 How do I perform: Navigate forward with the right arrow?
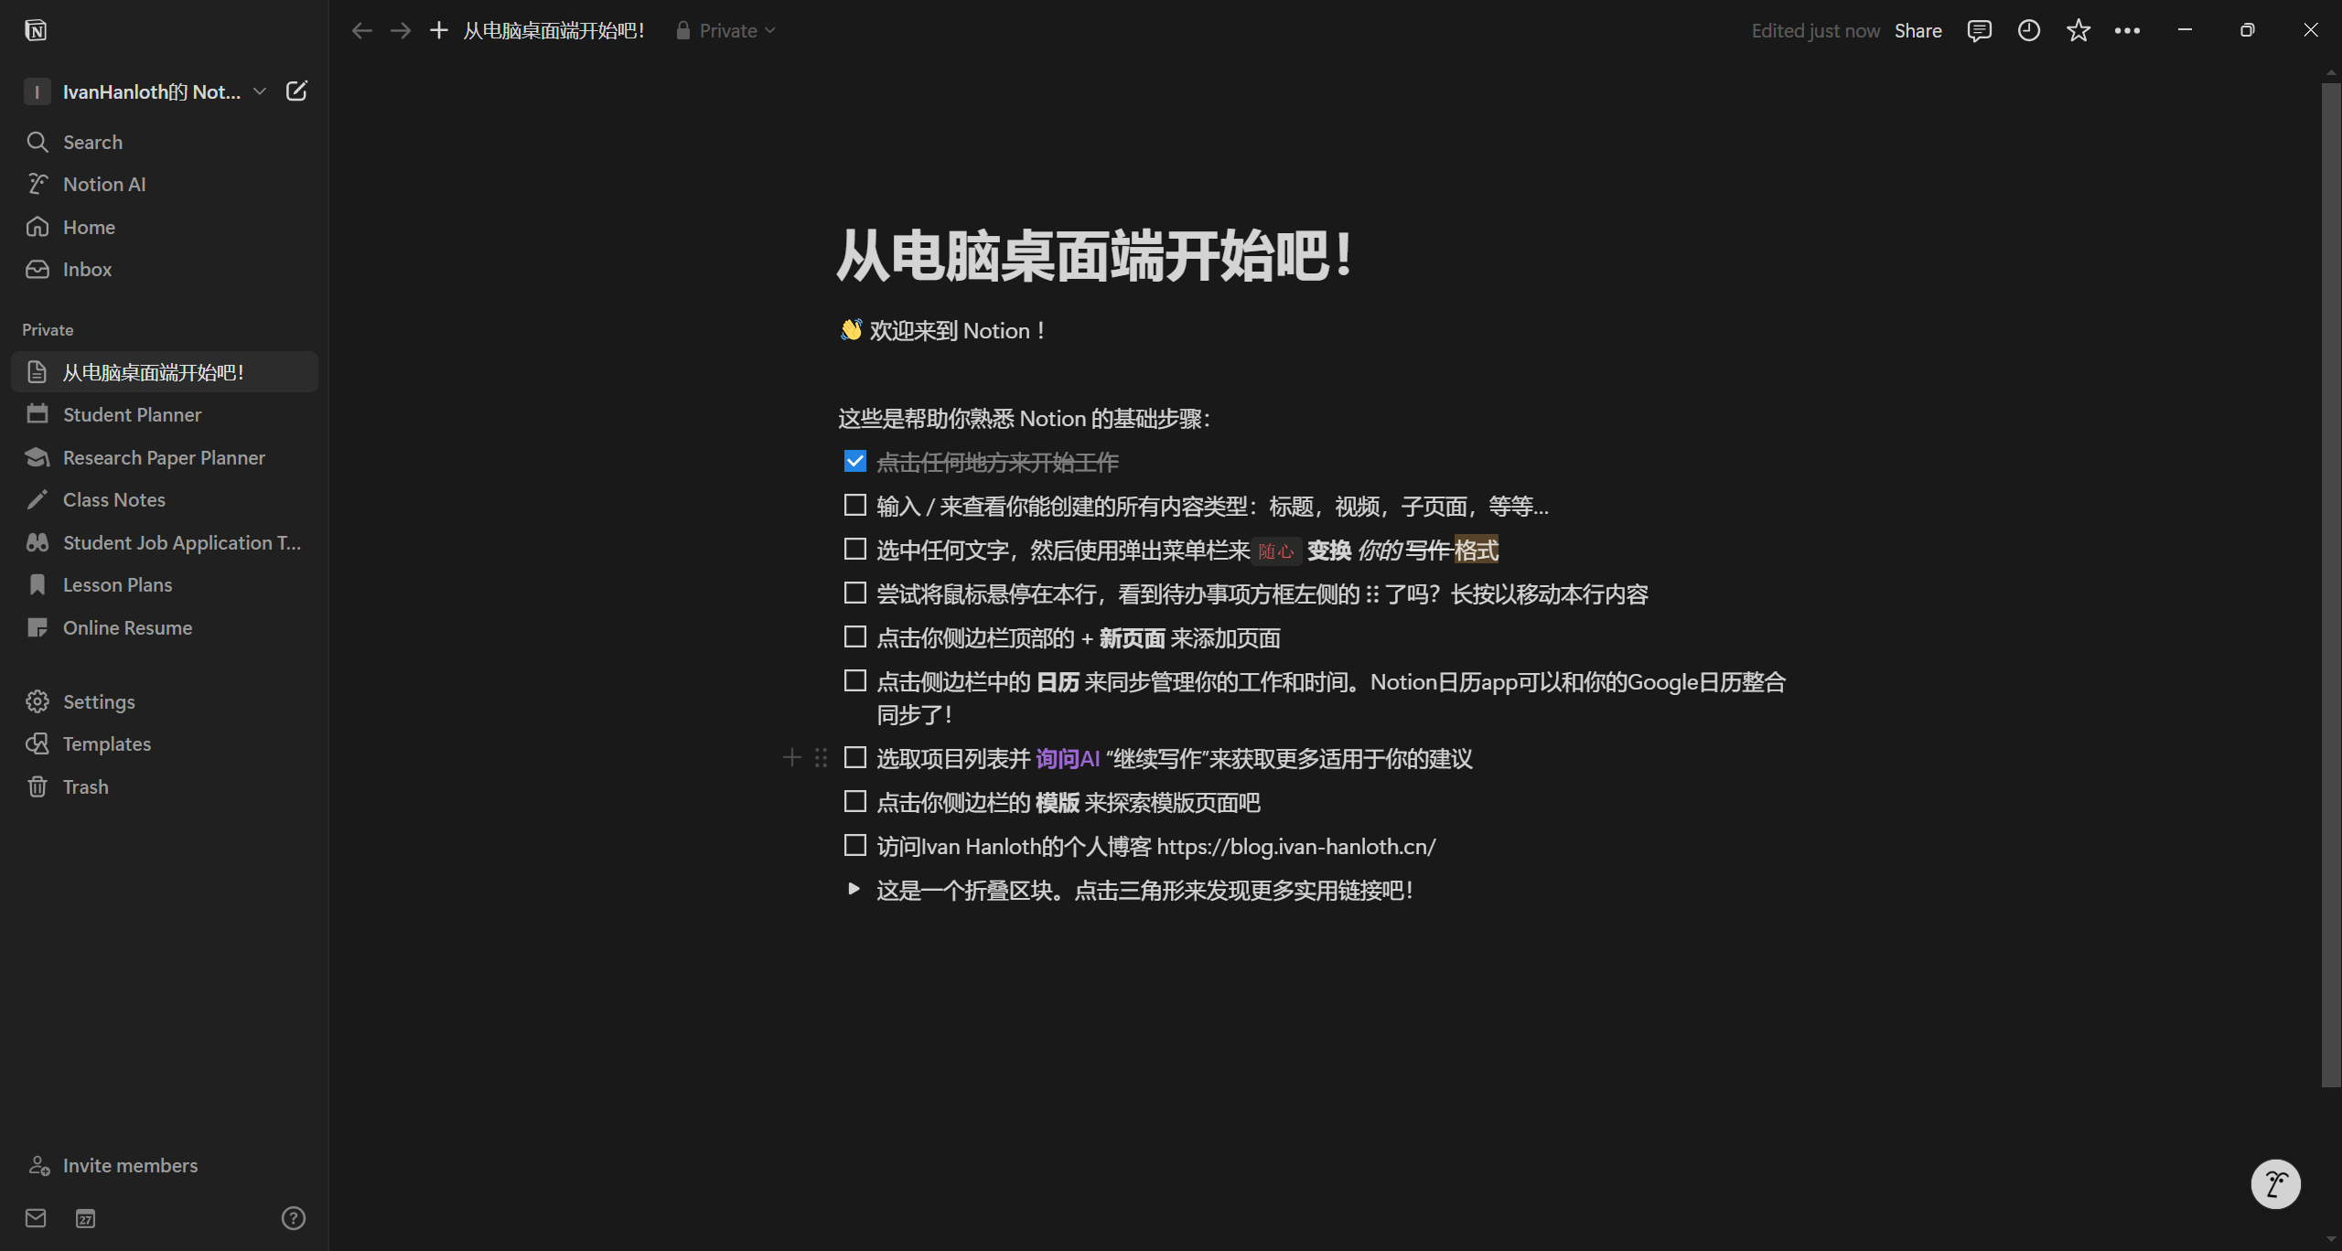[x=400, y=30]
